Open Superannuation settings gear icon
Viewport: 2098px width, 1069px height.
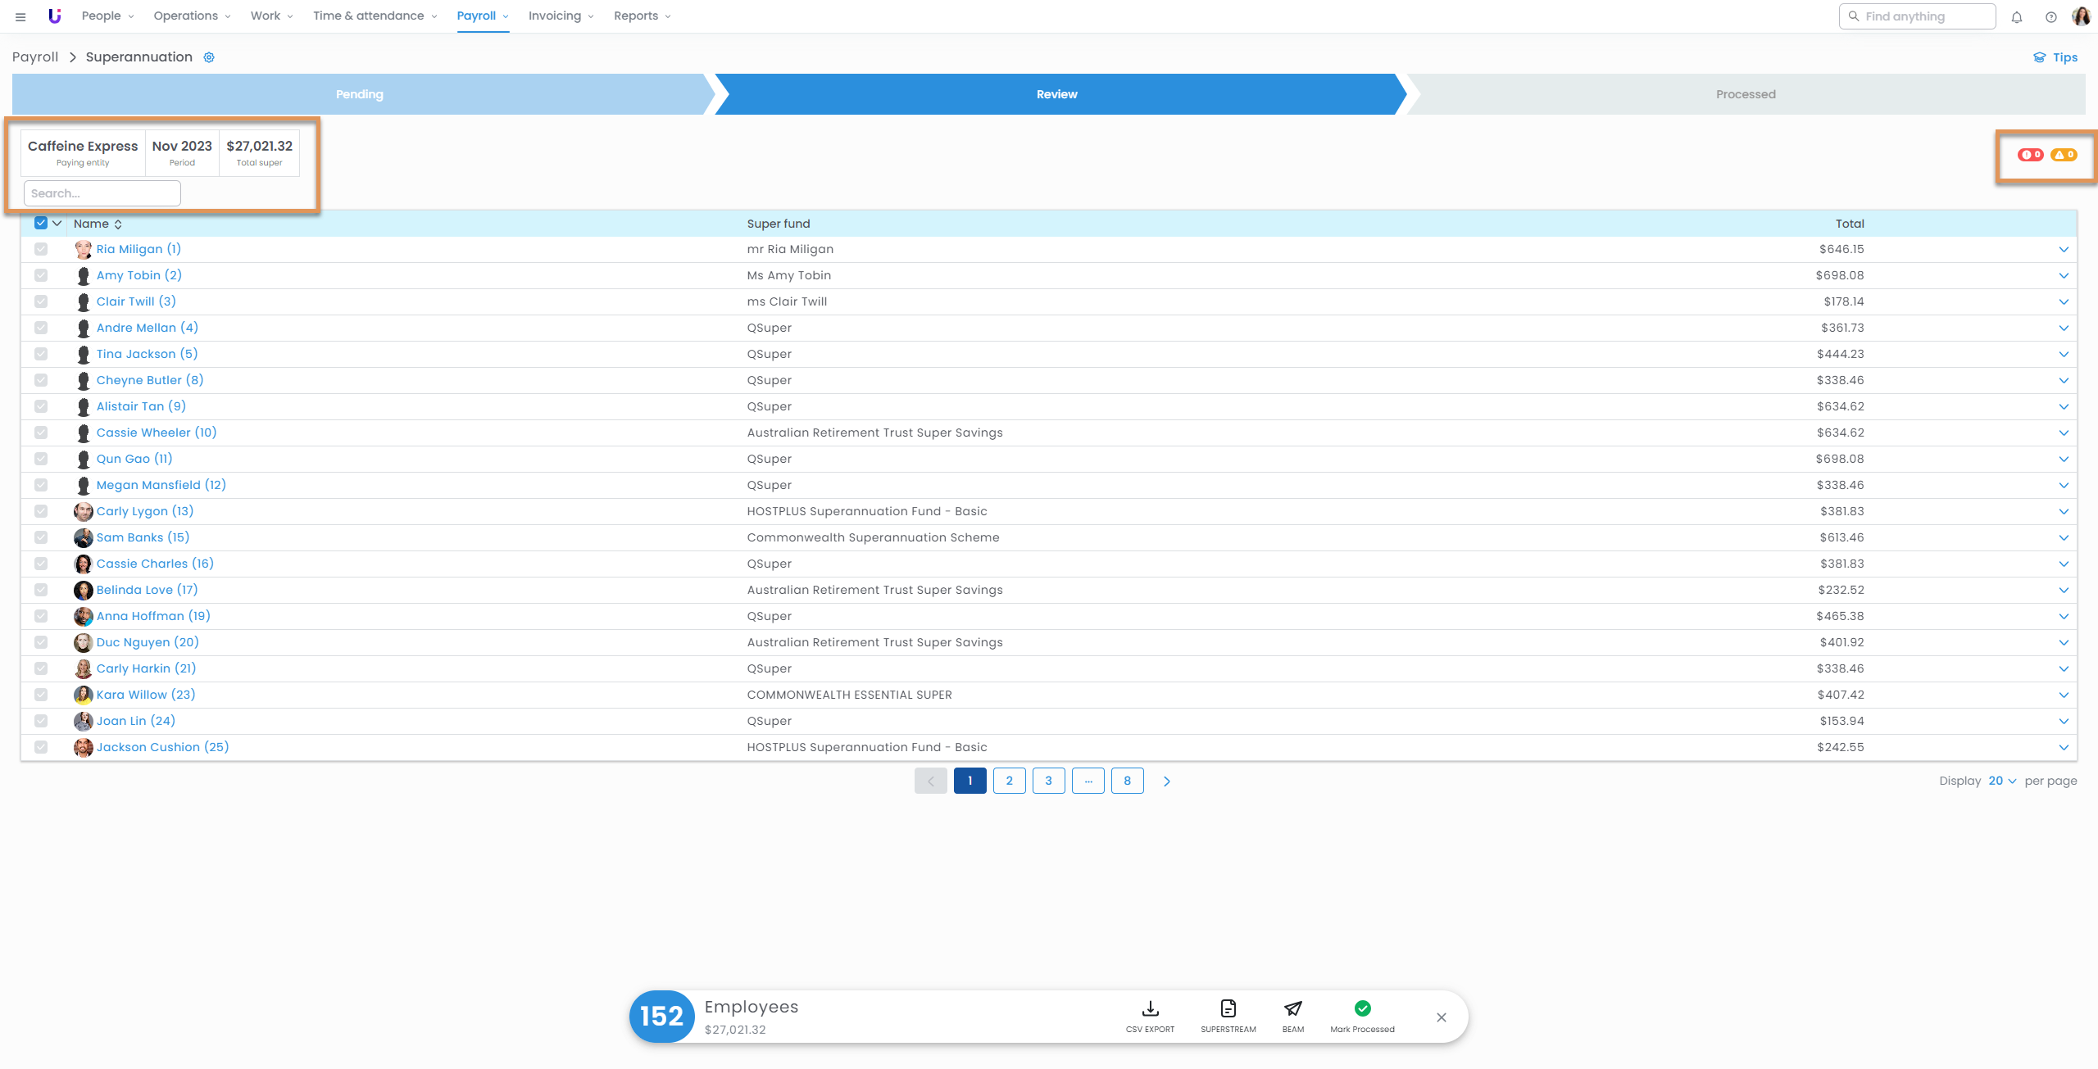point(209,57)
